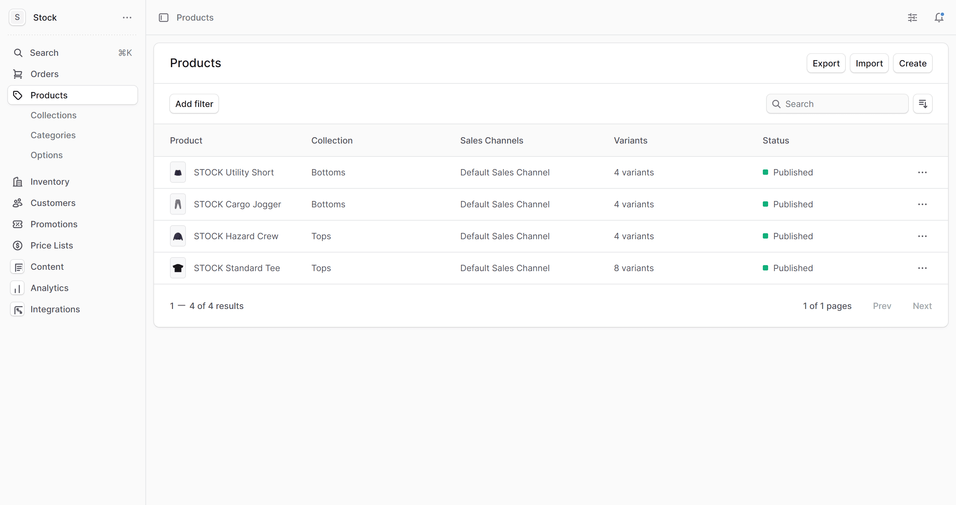Open the Collections submenu item

pyautogui.click(x=53, y=115)
